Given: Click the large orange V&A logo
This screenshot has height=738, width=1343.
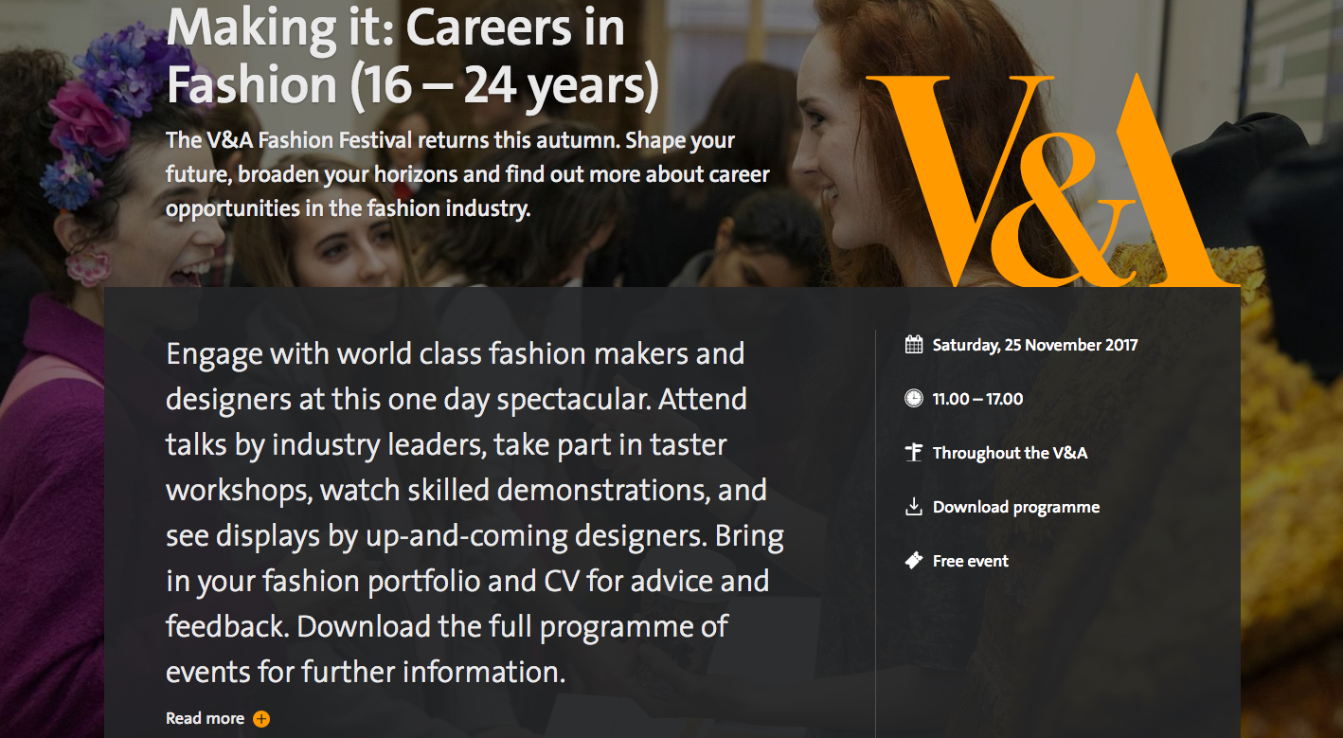Looking at the screenshot, I should click(x=1051, y=180).
